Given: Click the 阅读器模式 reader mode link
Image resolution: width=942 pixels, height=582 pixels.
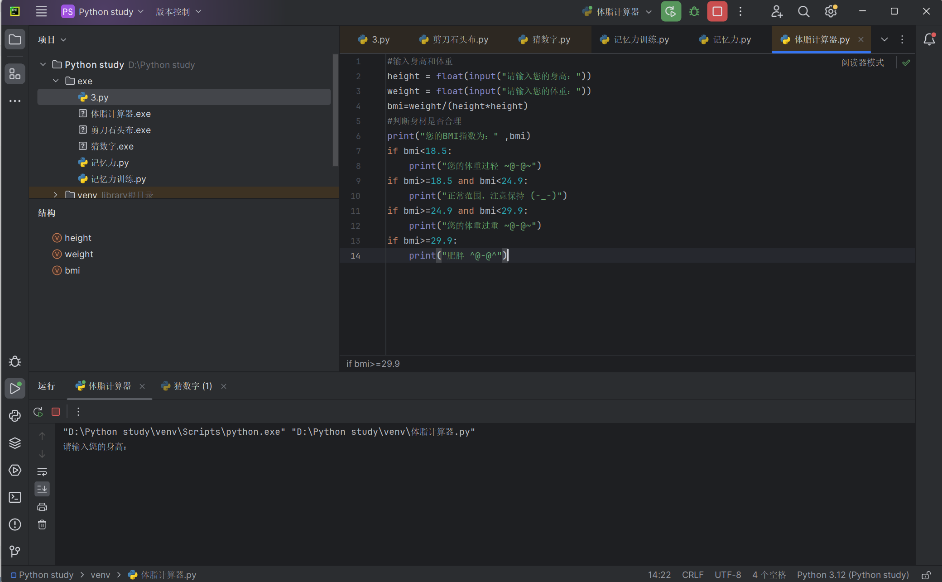Looking at the screenshot, I should pos(862,63).
